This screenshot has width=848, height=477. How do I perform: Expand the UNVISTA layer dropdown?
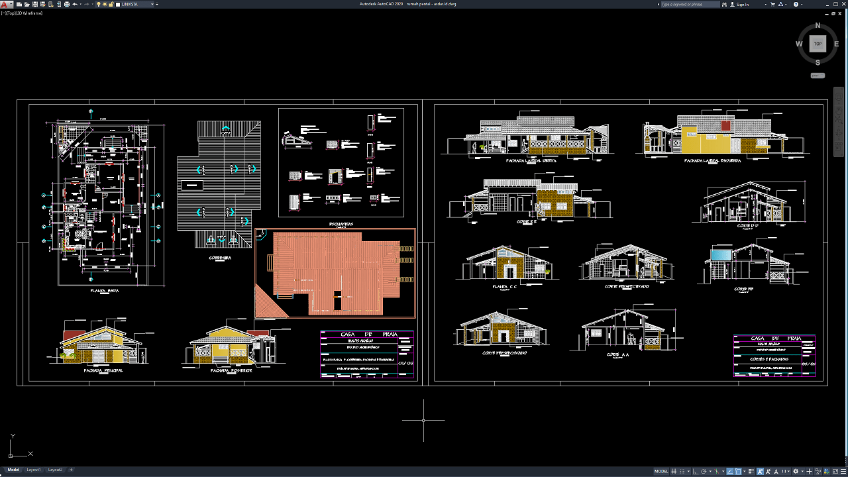[x=152, y=4]
